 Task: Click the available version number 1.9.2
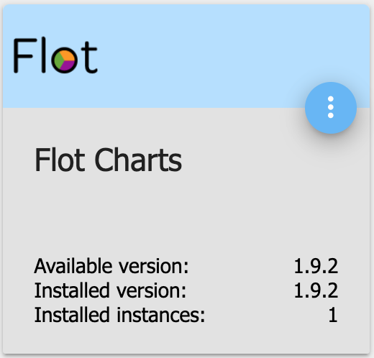point(316,266)
